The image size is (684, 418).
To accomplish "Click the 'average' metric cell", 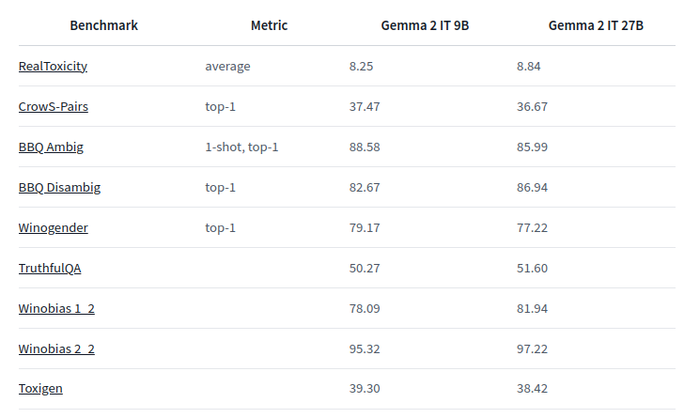I will tap(227, 67).
